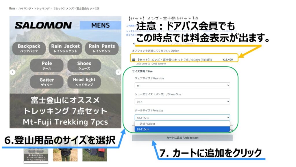
Task: Open the シューズサイズ / Shoes Size dropdown
Action: (x=182, y=101)
